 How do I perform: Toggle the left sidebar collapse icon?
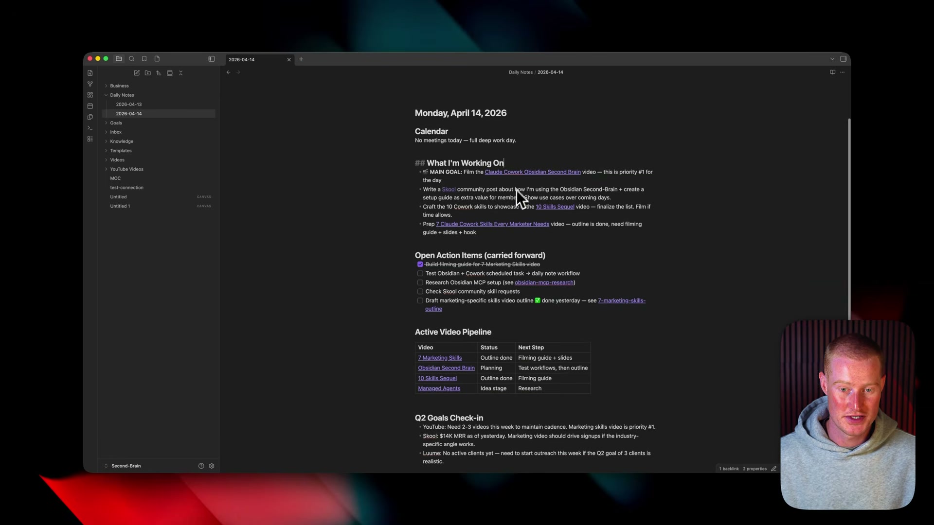(x=211, y=58)
